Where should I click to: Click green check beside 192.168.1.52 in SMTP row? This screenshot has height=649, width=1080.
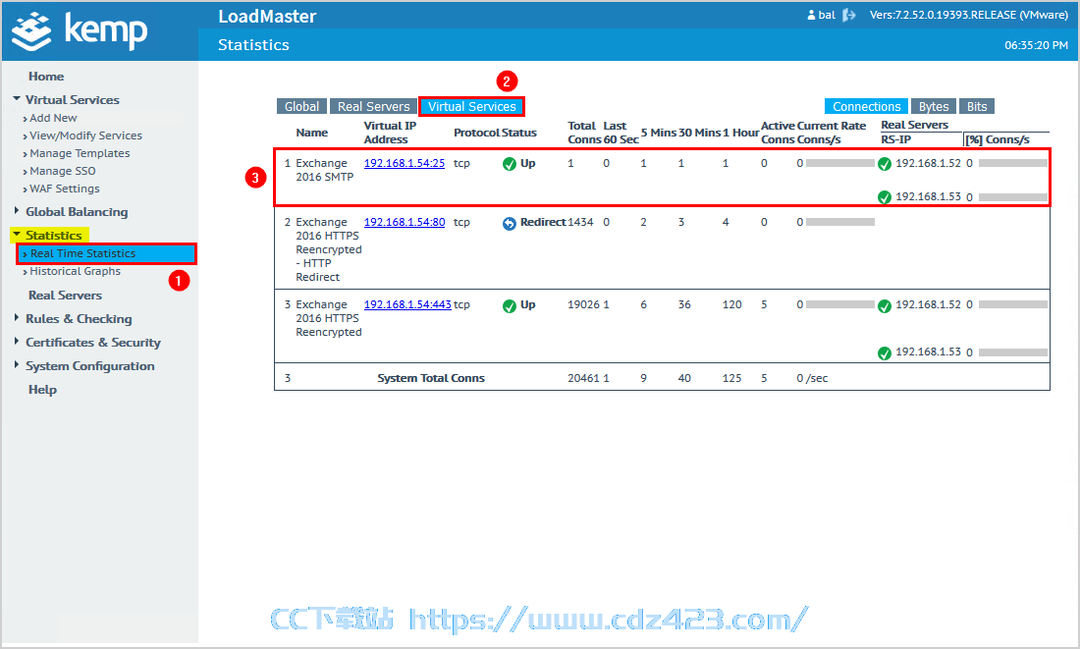coord(885,164)
